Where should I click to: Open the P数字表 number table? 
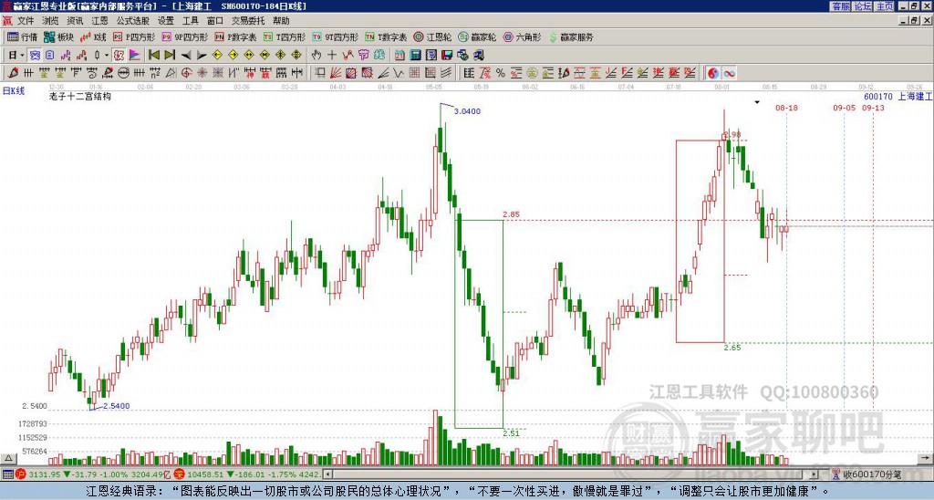click(x=235, y=36)
